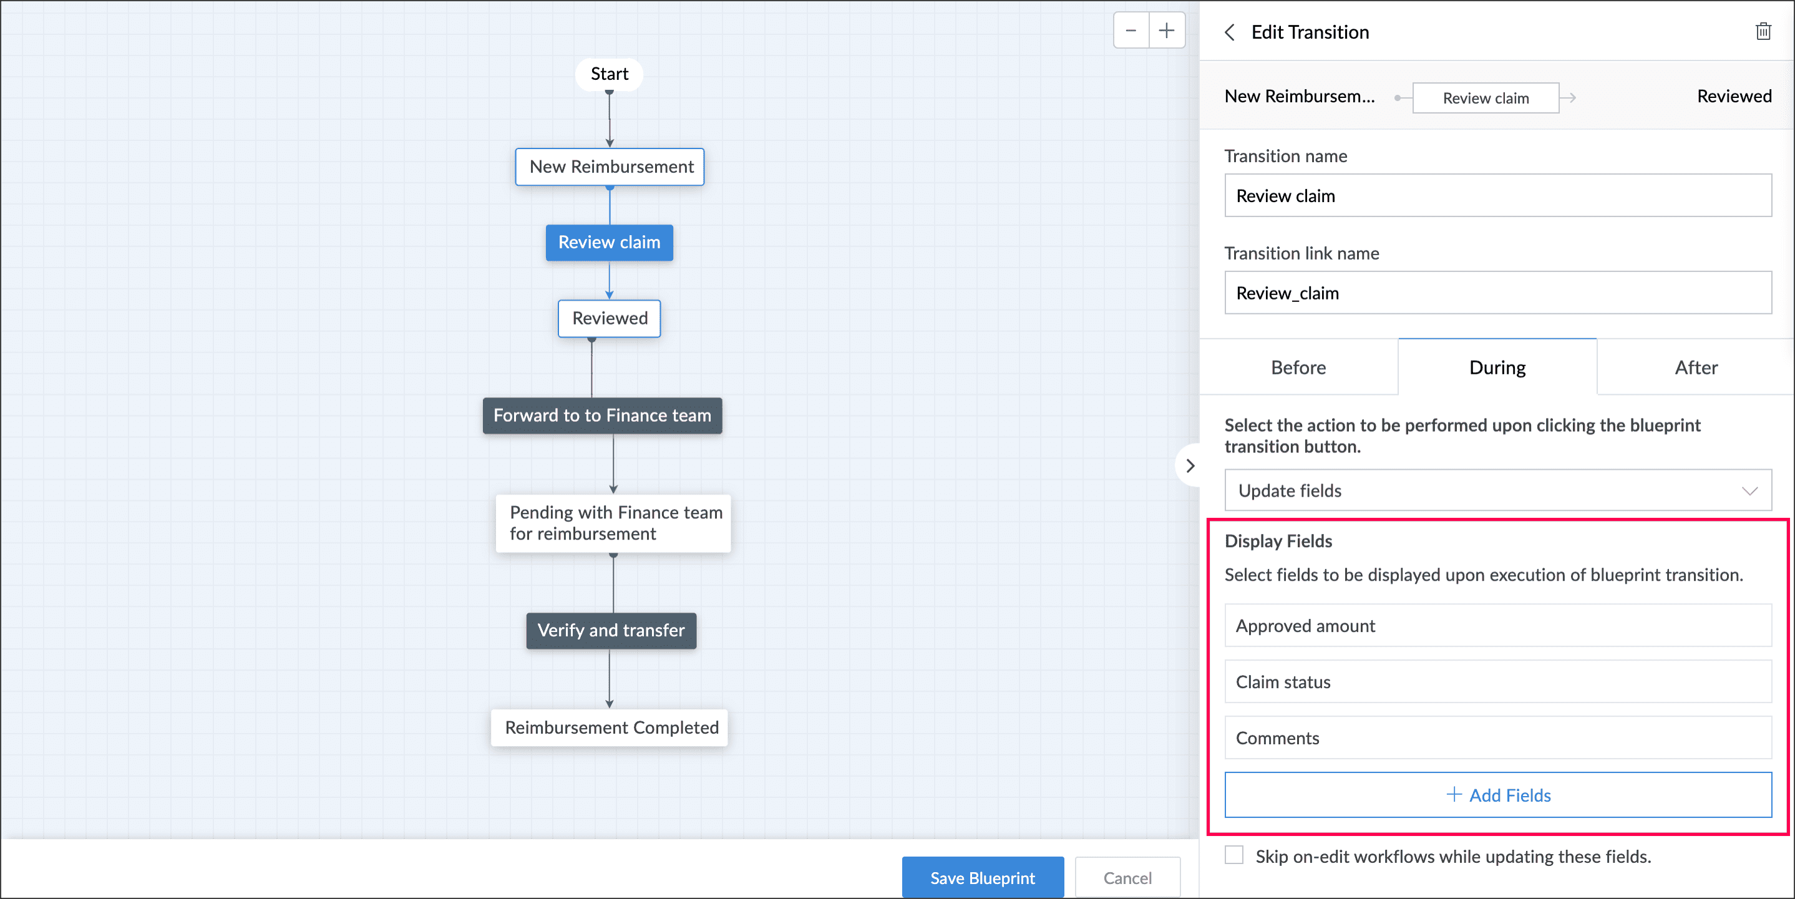Switch to the Before tab
The image size is (1795, 899).
click(x=1298, y=367)
